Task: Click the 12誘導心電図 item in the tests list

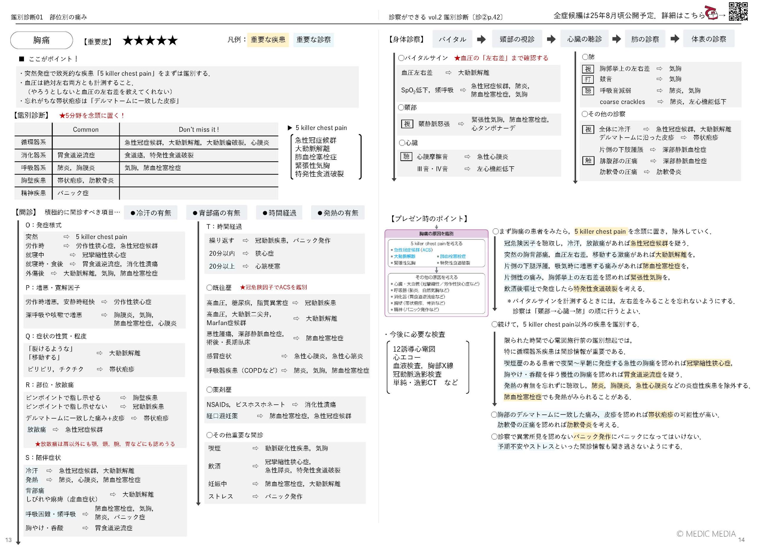Action: coord(414,349)
